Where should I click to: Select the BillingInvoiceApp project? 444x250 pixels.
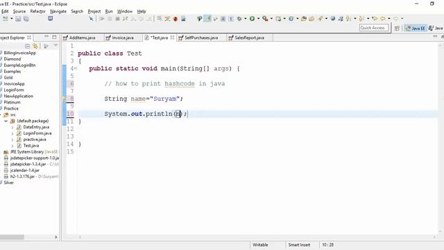[x=19, y=53]
